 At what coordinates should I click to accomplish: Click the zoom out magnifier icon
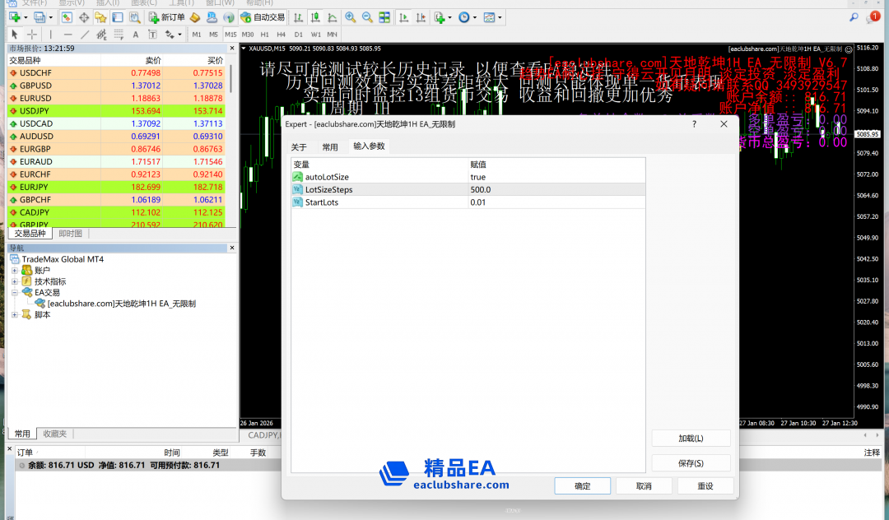[367, 17]
